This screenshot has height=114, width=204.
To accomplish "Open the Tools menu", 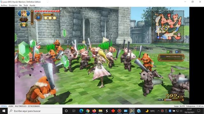I will [25, 5].
